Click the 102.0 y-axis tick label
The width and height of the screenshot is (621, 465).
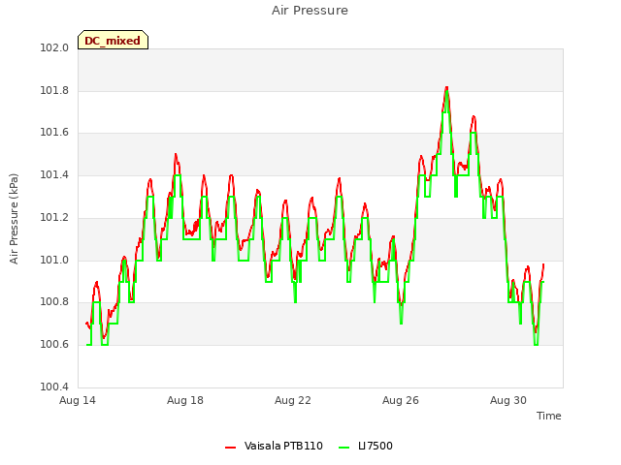pyautogui.click(x=54, y=47)
